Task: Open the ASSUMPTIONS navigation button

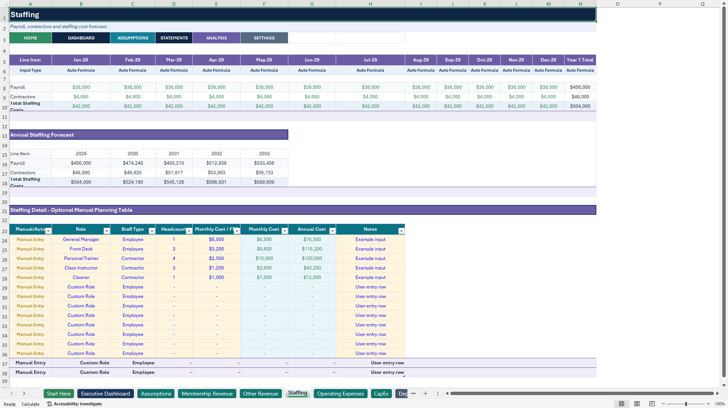Action: pos(133,38)
